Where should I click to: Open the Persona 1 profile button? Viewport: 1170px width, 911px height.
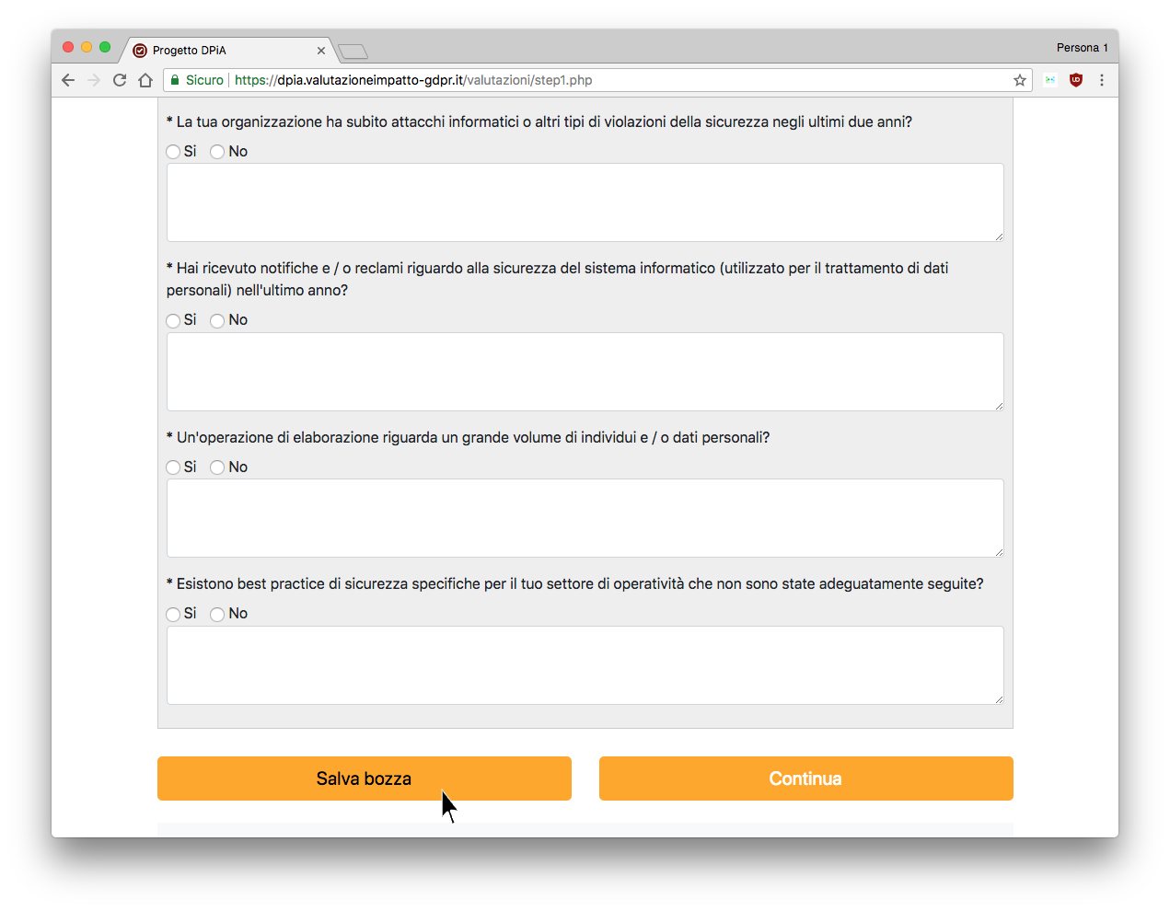[1082, 48]
